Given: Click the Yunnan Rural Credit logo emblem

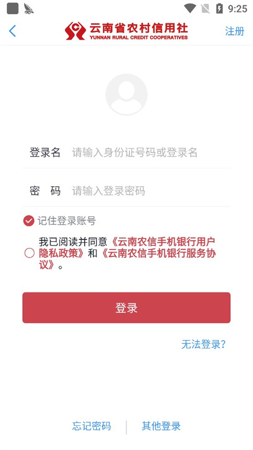Looking at the screenshot, I should pos(75,31).
